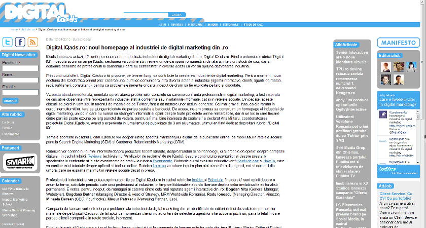Click the 'Calendar' panel header
Image resolution: width=426 pixels, height=228 pixels.
[x=10, y=181]
